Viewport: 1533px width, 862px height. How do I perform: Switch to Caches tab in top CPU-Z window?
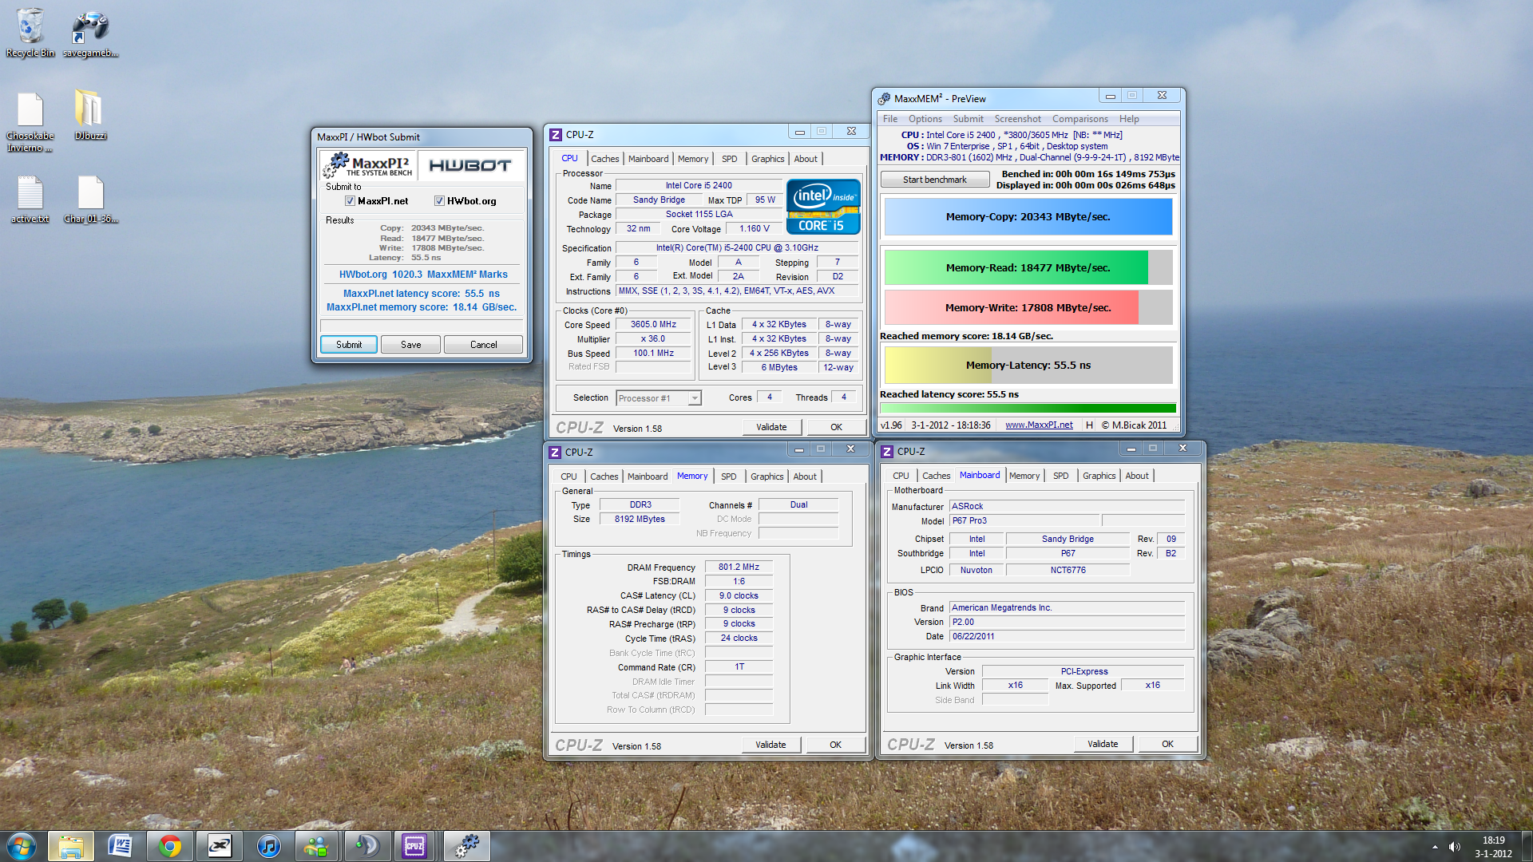click(604, 159)
